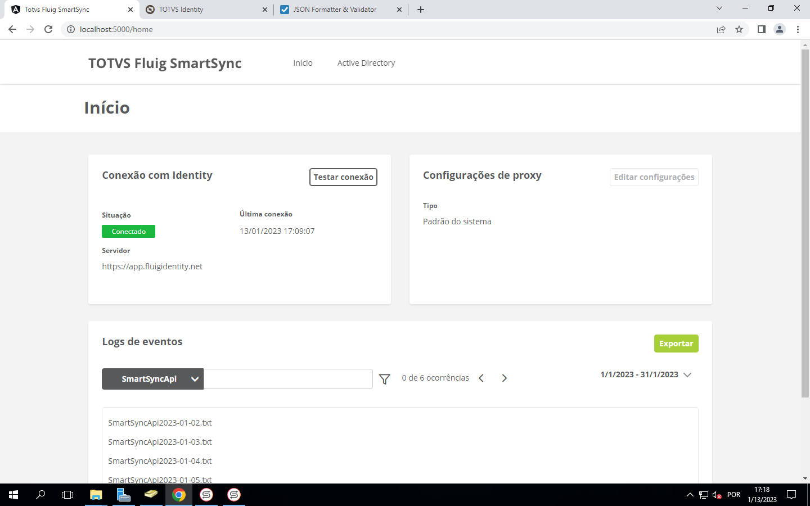Click Editar configurações for proxy

[x=654, y=177]
